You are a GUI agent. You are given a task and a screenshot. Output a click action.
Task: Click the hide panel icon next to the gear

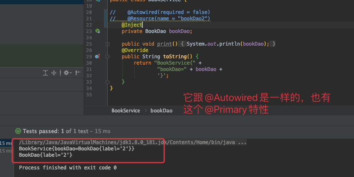coord(78,73)
